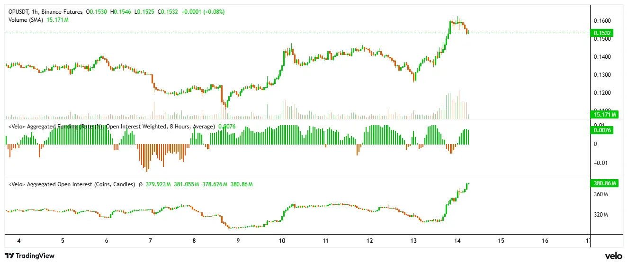Select the Volume (SMA) indicator label
The height and width of the screenshot is (264, 628).
click(x=26, y=20)
